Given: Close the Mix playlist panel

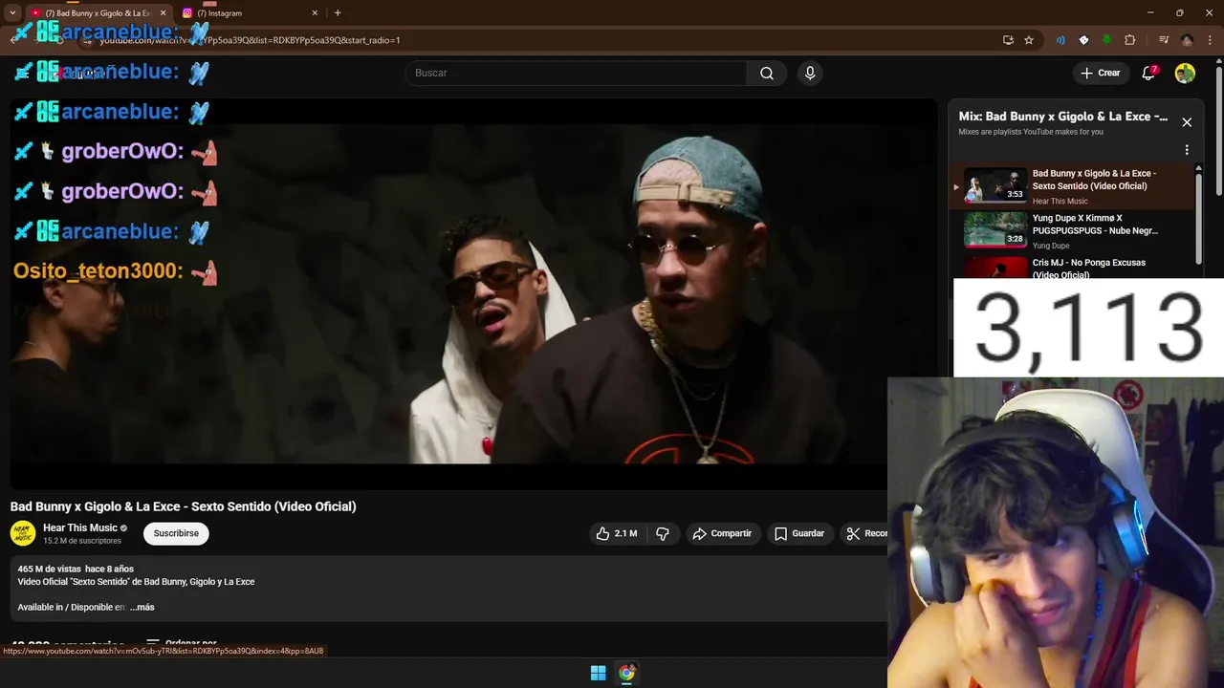Looking at the screenshot, I should click(x=1187, y=122).
